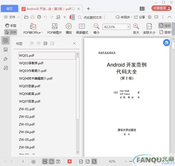Click the 分享 share button

pos(139,17)
